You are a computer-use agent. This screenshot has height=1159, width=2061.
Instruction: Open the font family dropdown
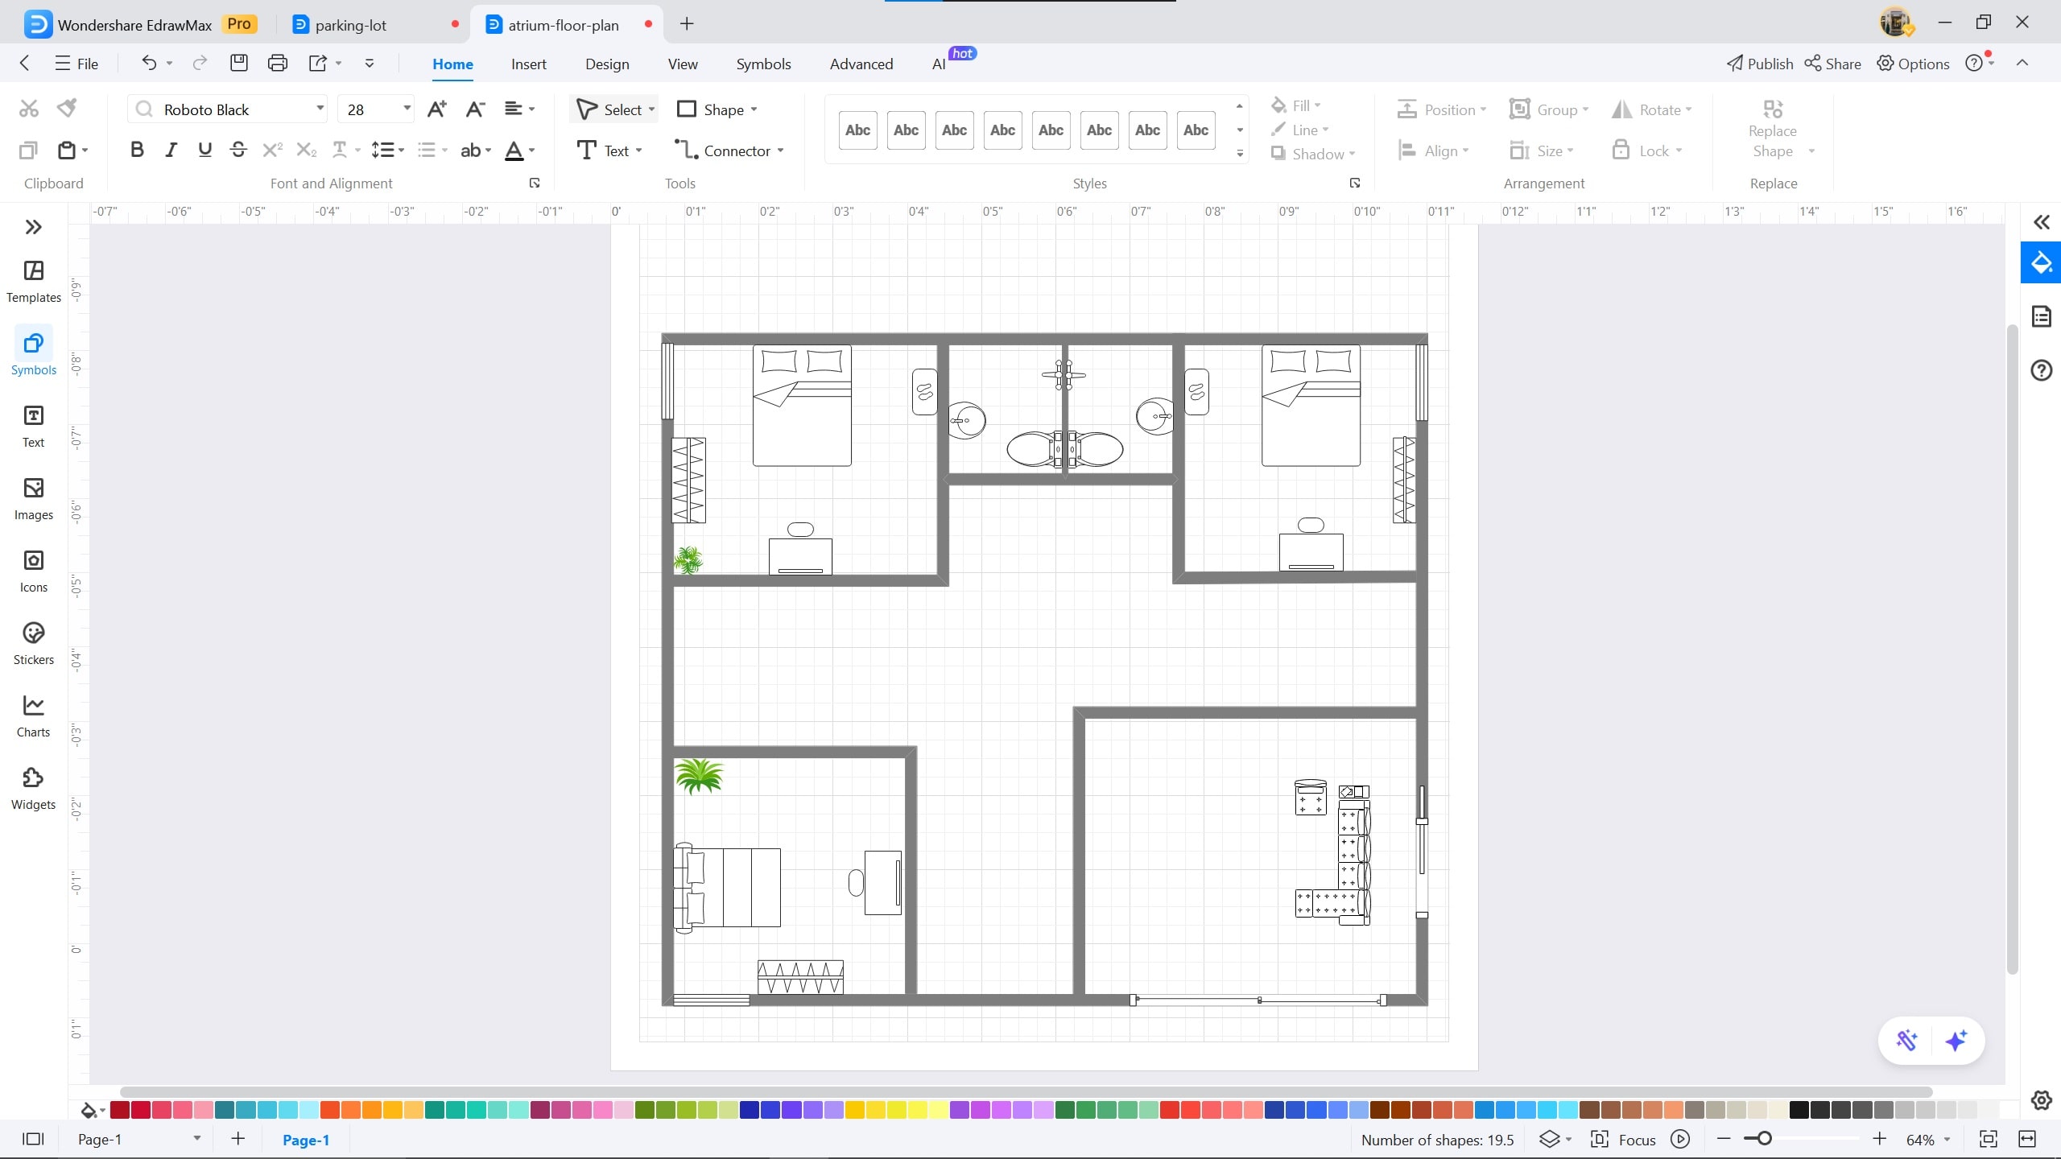pos(319,109)
